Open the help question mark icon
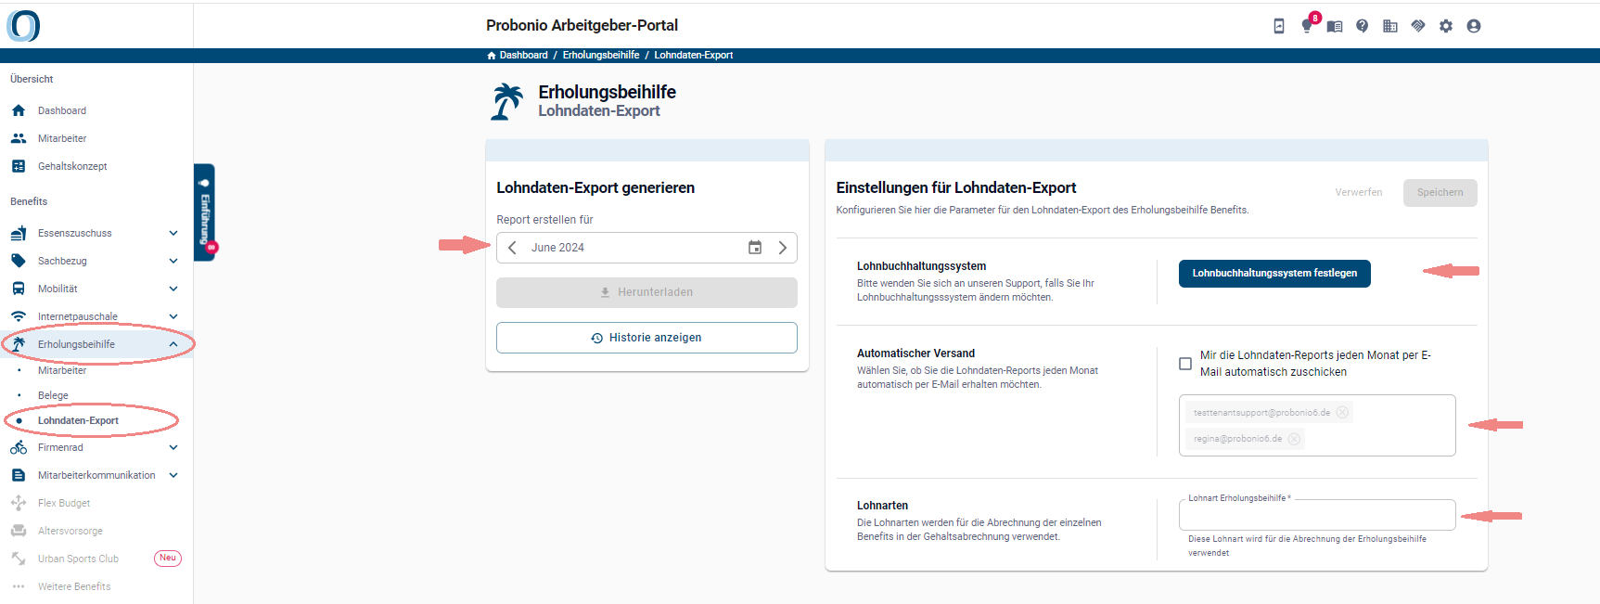The width and height of the screenshot is (1600, 604). point(1363,26)
